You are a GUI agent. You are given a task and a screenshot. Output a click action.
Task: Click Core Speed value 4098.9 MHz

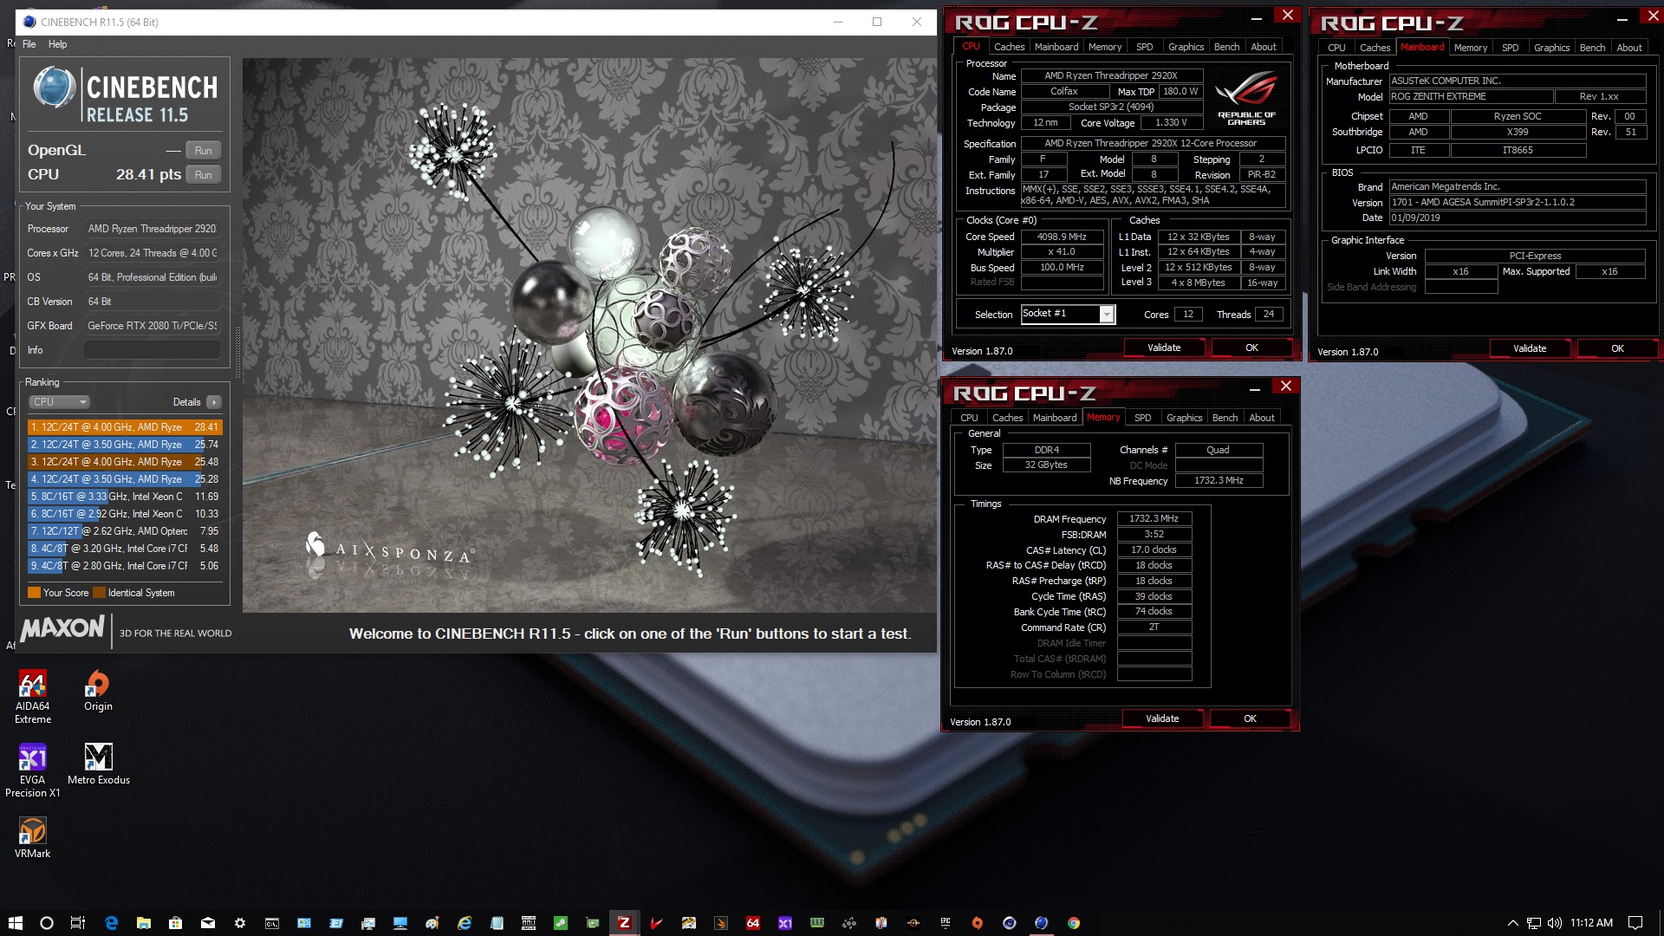click(1062, 237)
